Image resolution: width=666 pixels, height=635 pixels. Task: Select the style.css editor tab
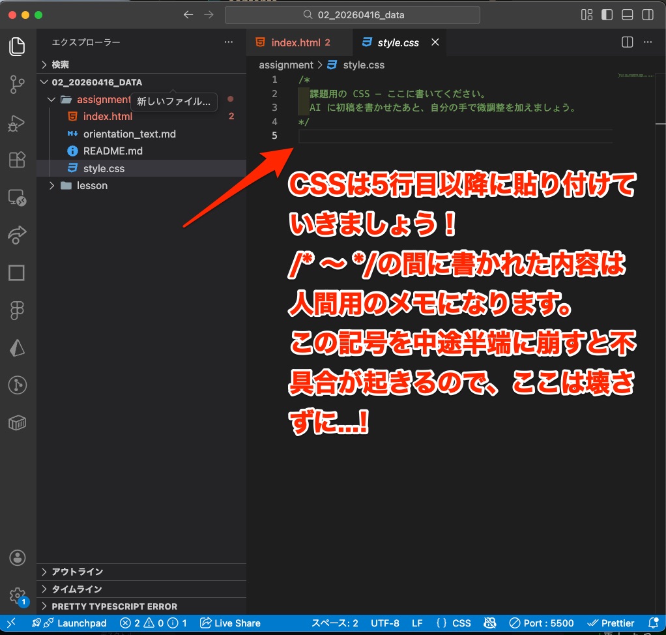pyautogui.click(x=398, y=42)
